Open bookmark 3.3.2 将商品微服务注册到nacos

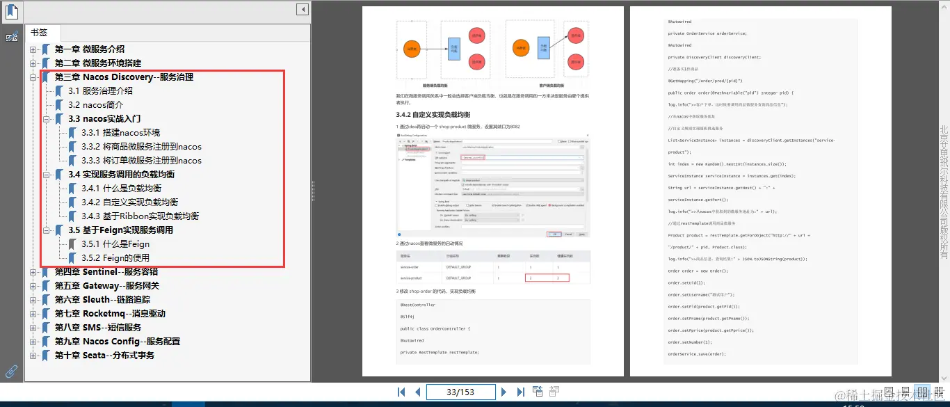point(141,147)
